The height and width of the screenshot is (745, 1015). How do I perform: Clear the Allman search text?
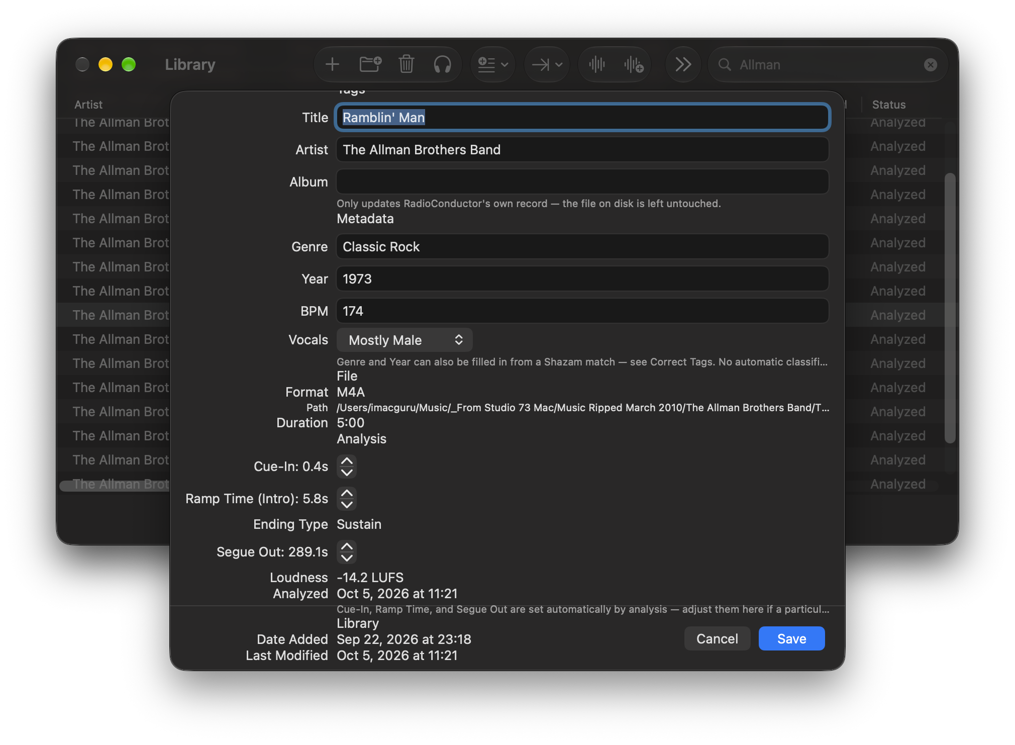pyautogui.click(x=930, y=64)
